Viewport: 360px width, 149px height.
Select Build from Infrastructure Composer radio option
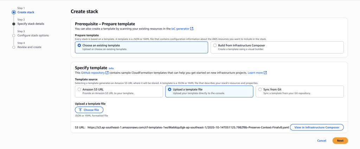tap(215, 45)
